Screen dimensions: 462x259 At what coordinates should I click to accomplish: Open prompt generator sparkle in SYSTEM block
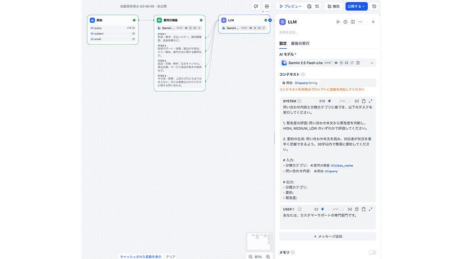click(329, 101)
